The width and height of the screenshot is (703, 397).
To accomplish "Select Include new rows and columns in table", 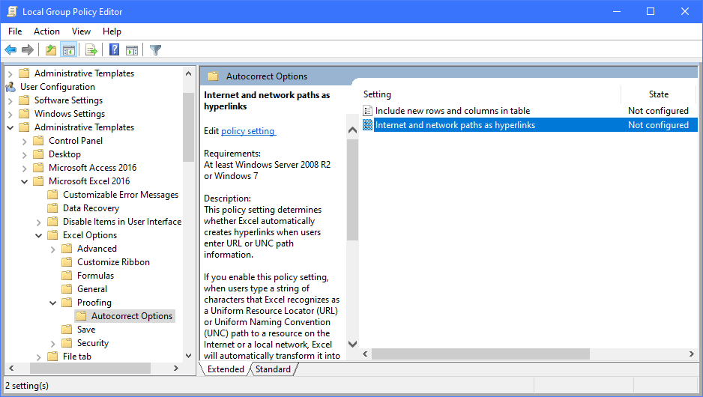I will [453, 111].
